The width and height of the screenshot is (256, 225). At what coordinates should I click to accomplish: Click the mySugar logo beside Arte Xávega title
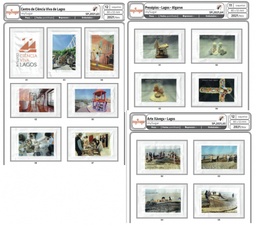coord(139,122)
